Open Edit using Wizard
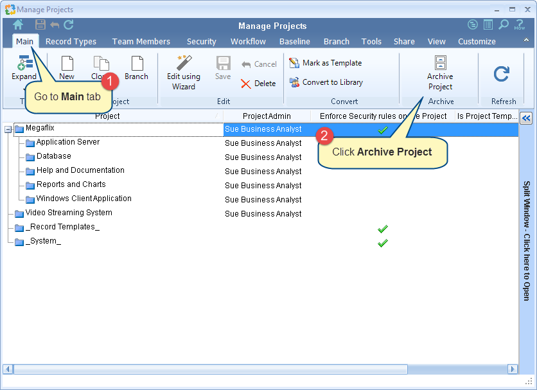This screenshot has width=537, height=390. (x=184, y=73)
